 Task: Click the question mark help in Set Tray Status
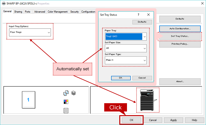pos(138,15)
